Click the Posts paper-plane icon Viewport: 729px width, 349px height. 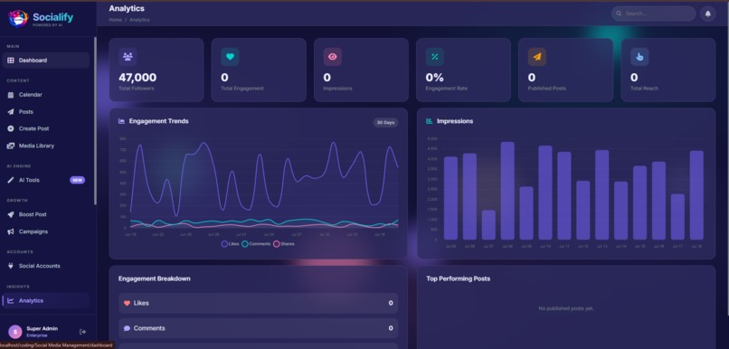pos(11,112)
